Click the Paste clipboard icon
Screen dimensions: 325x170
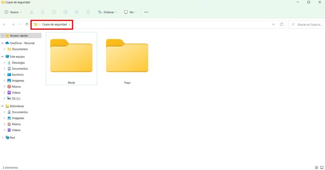54,12
